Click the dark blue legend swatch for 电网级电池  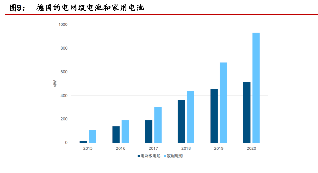tap(139, 156)
